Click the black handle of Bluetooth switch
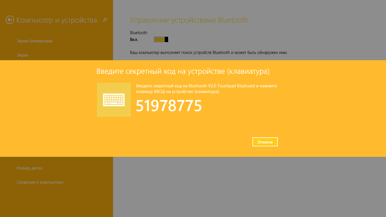The image size is (386, 217). coord(167,40)
